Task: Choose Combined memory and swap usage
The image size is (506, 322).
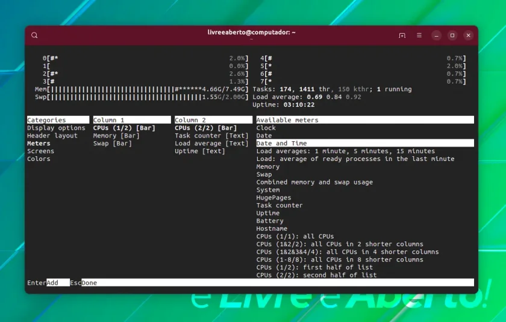Action: [314, 182]
